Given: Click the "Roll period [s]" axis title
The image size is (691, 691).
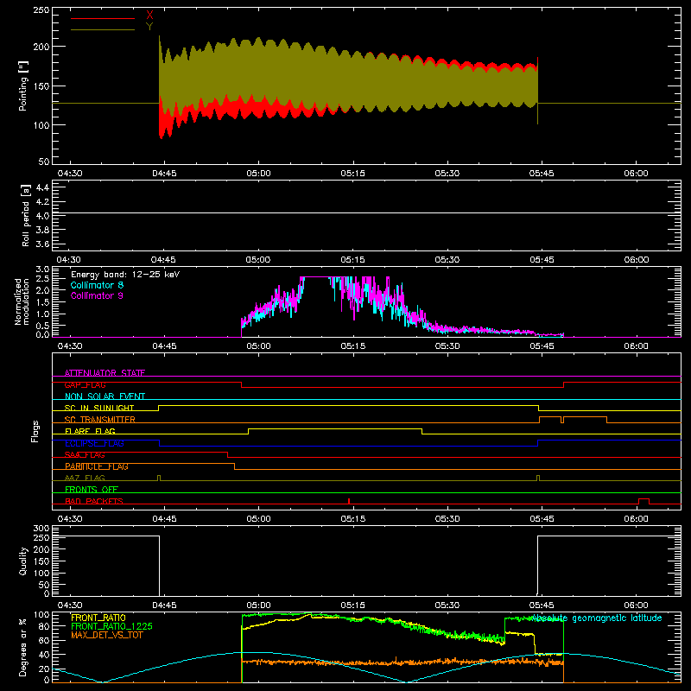Looking at the screenshot, I should 25,215.
